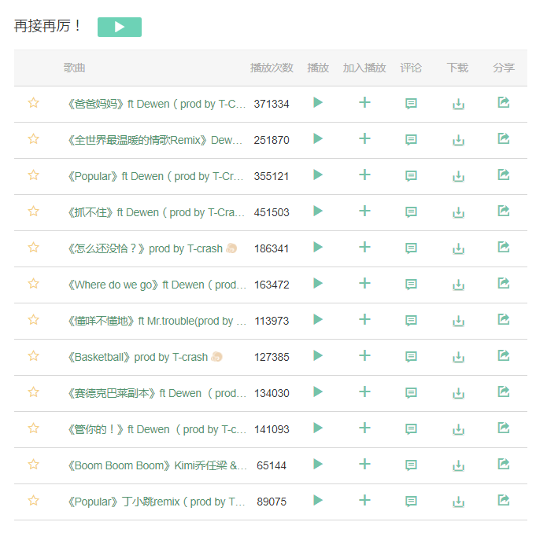Play 《爸爸妈妈》 with its play icon
This screenshot has height=533, width=536.
click(318, 102)
